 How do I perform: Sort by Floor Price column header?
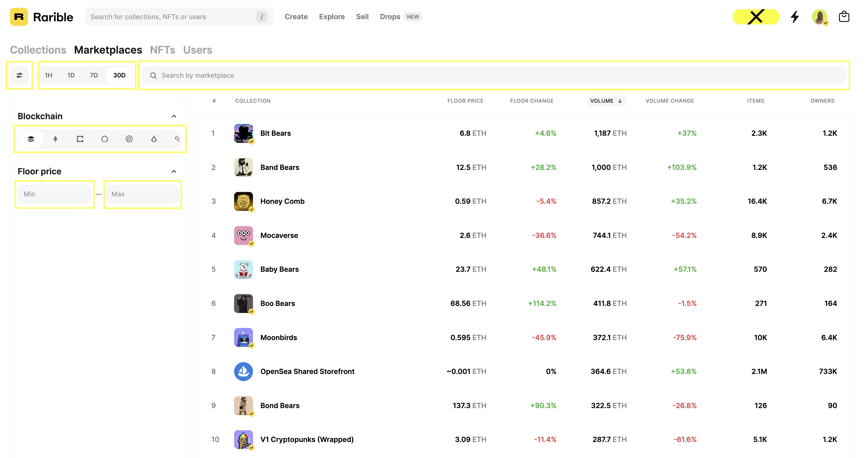point(465,101)
